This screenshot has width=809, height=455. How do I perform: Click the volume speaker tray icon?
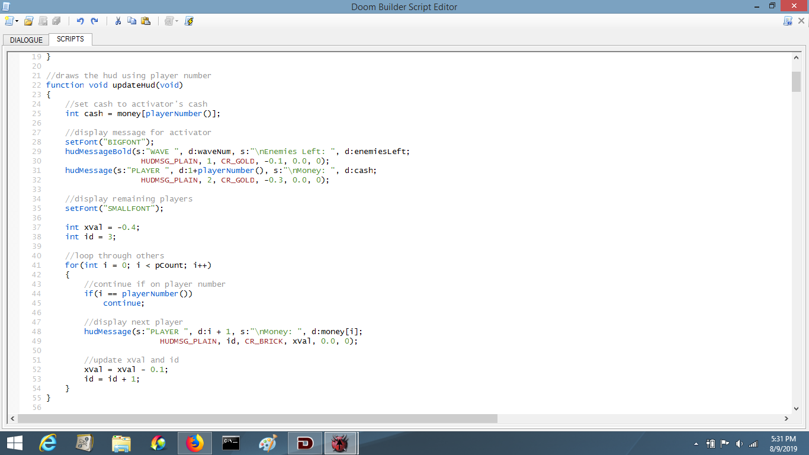(739, 444)
